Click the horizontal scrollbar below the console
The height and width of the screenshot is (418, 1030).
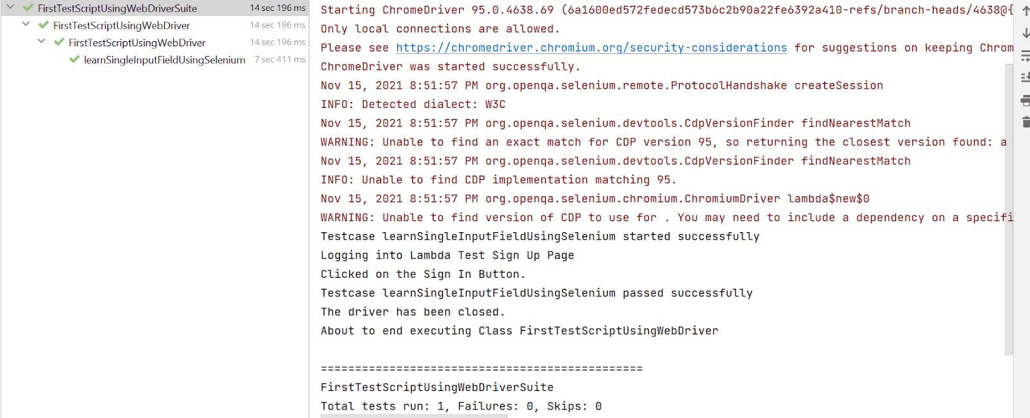(413, 415)
